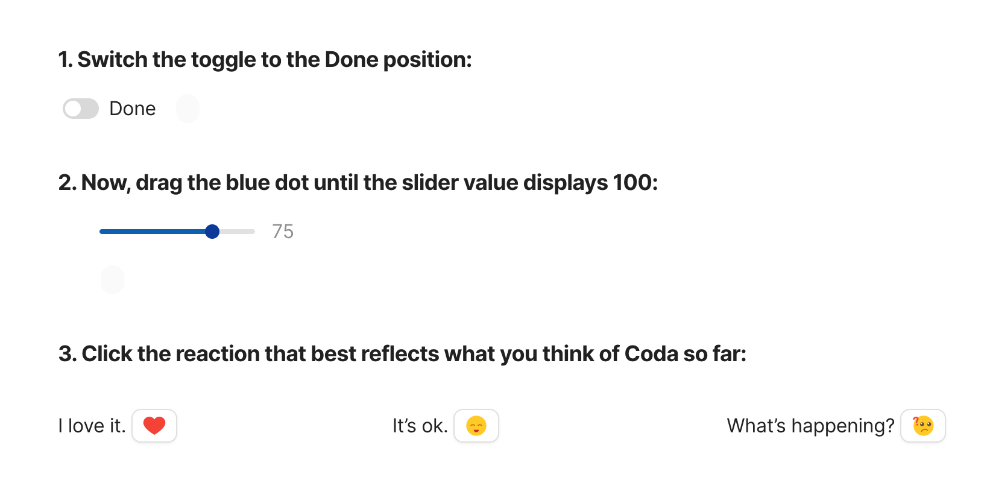Image resolution: width=984 pixels, height=480 pixels.
Task: Click the "Now, drag the blue dot" heading
Action: 358,183
